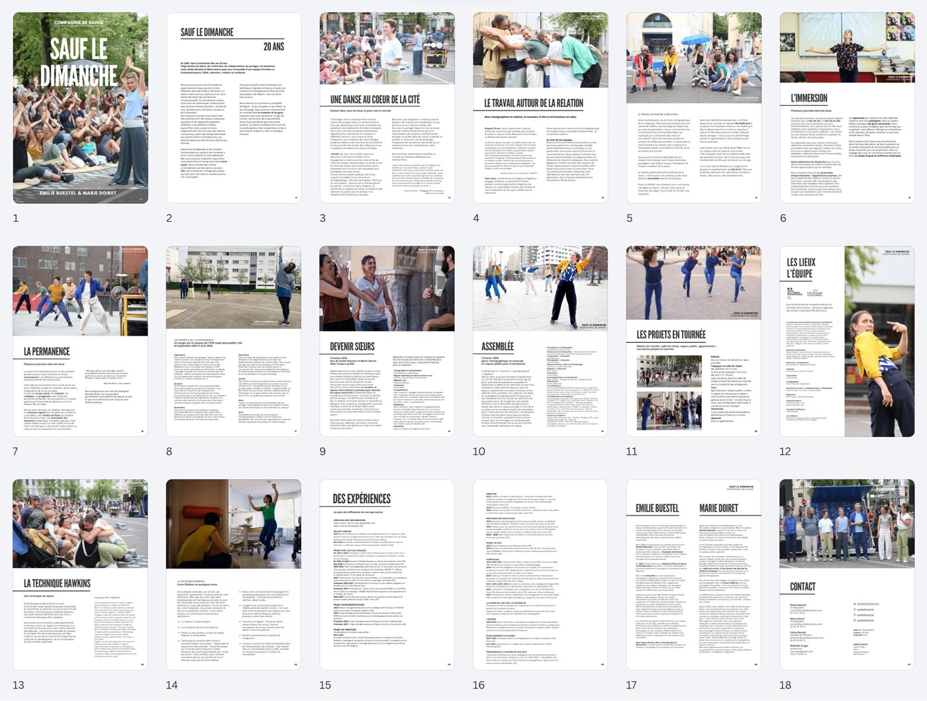Open page 17 Emilie Buestel Marie Doiret thumbnail
Screen dimensions: 927x701
695,575
